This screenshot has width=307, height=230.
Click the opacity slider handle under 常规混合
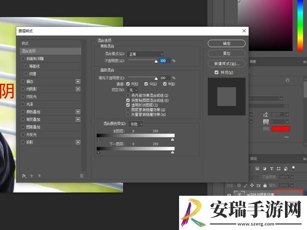point(156,61)
